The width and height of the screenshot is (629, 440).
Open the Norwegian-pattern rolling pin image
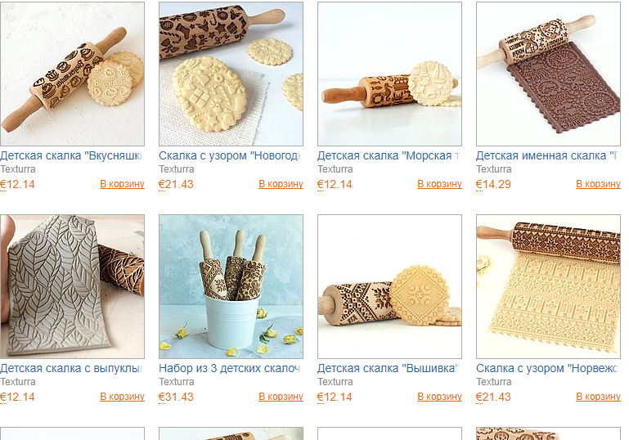[548, 286]
